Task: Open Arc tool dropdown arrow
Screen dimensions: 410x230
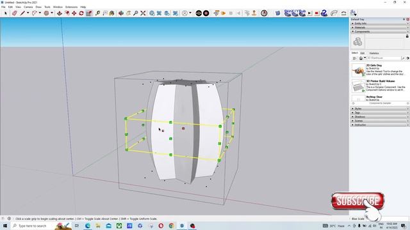Action: (40, 13)
